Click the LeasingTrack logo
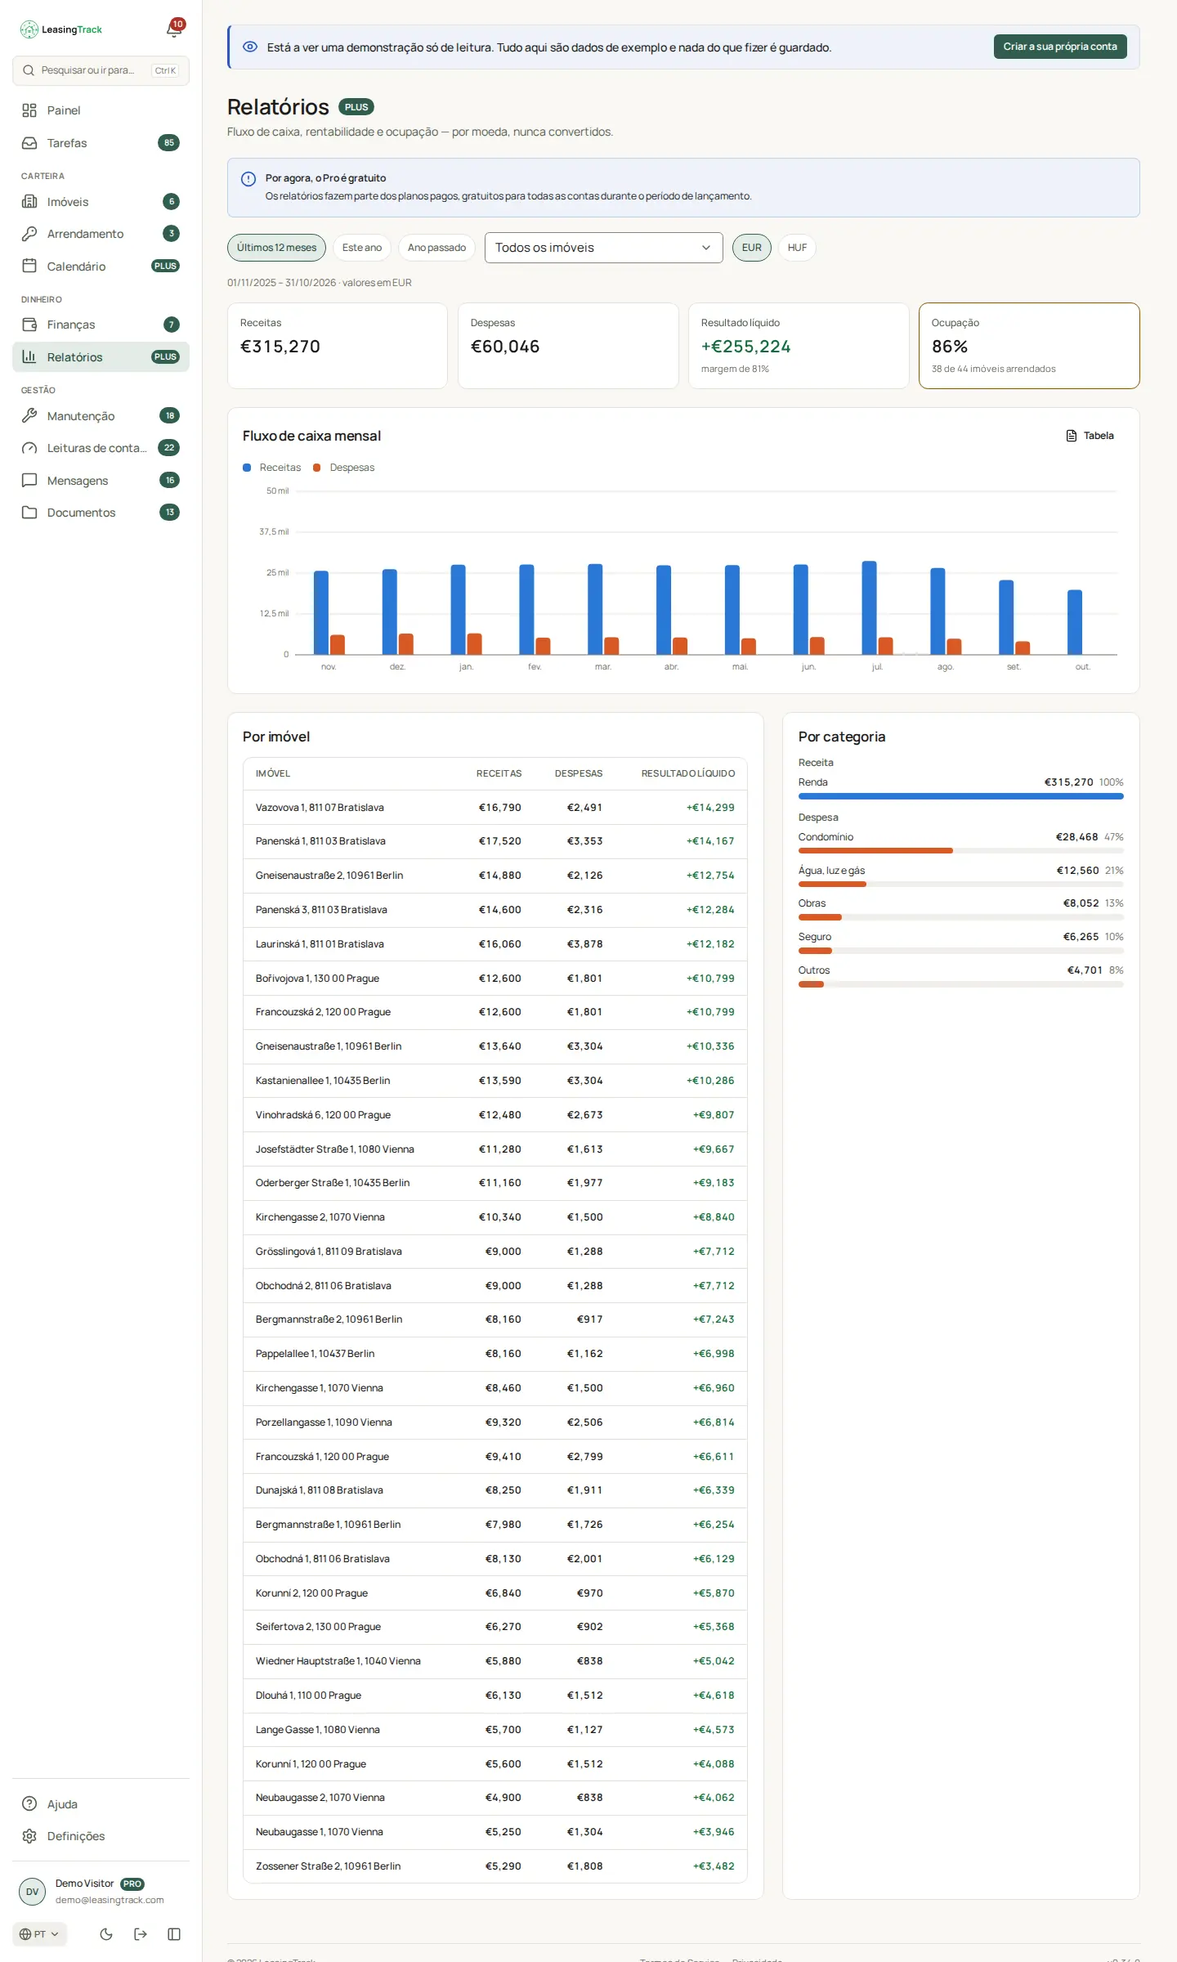The image size is (1177, 1962). coord(61,29)
